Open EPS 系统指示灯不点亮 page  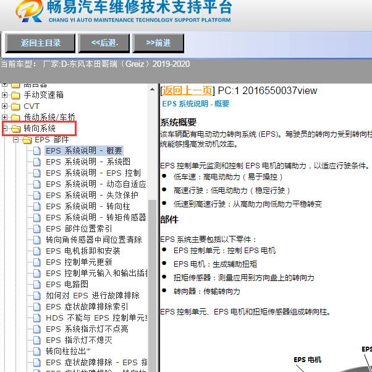click(87, 329)
